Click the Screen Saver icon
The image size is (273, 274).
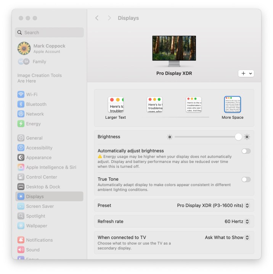coord(21,206)
